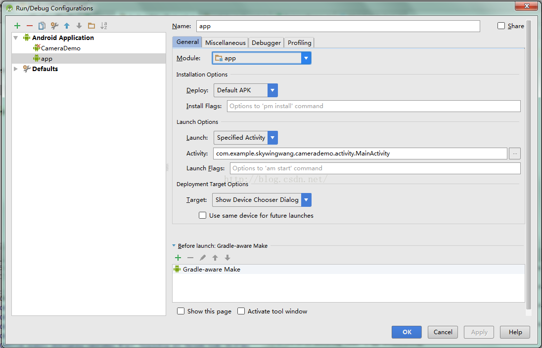Move configuration into new folder
542x348 pixels.
(x=91, y=26)
